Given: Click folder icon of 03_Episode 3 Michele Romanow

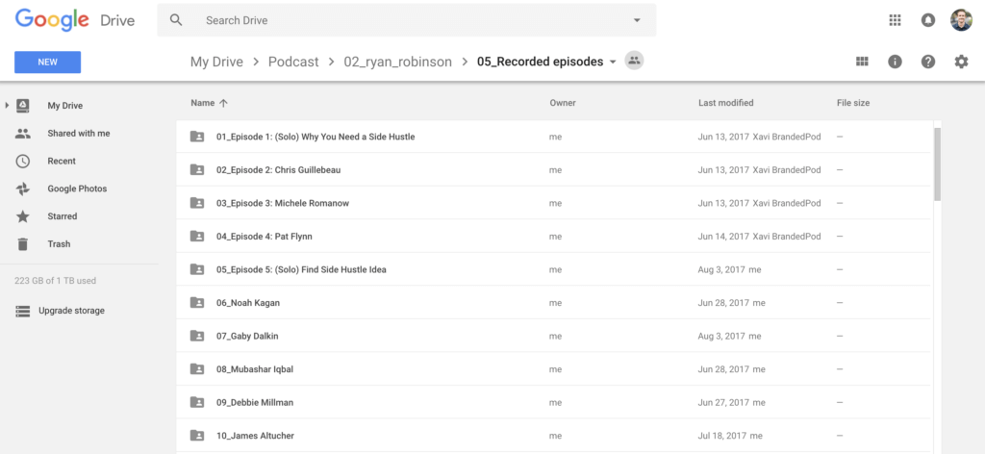Looking at the screenshot, I should (197, 203).
